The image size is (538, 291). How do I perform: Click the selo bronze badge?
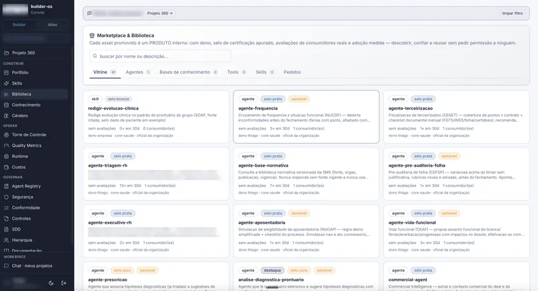coord(118,99)
